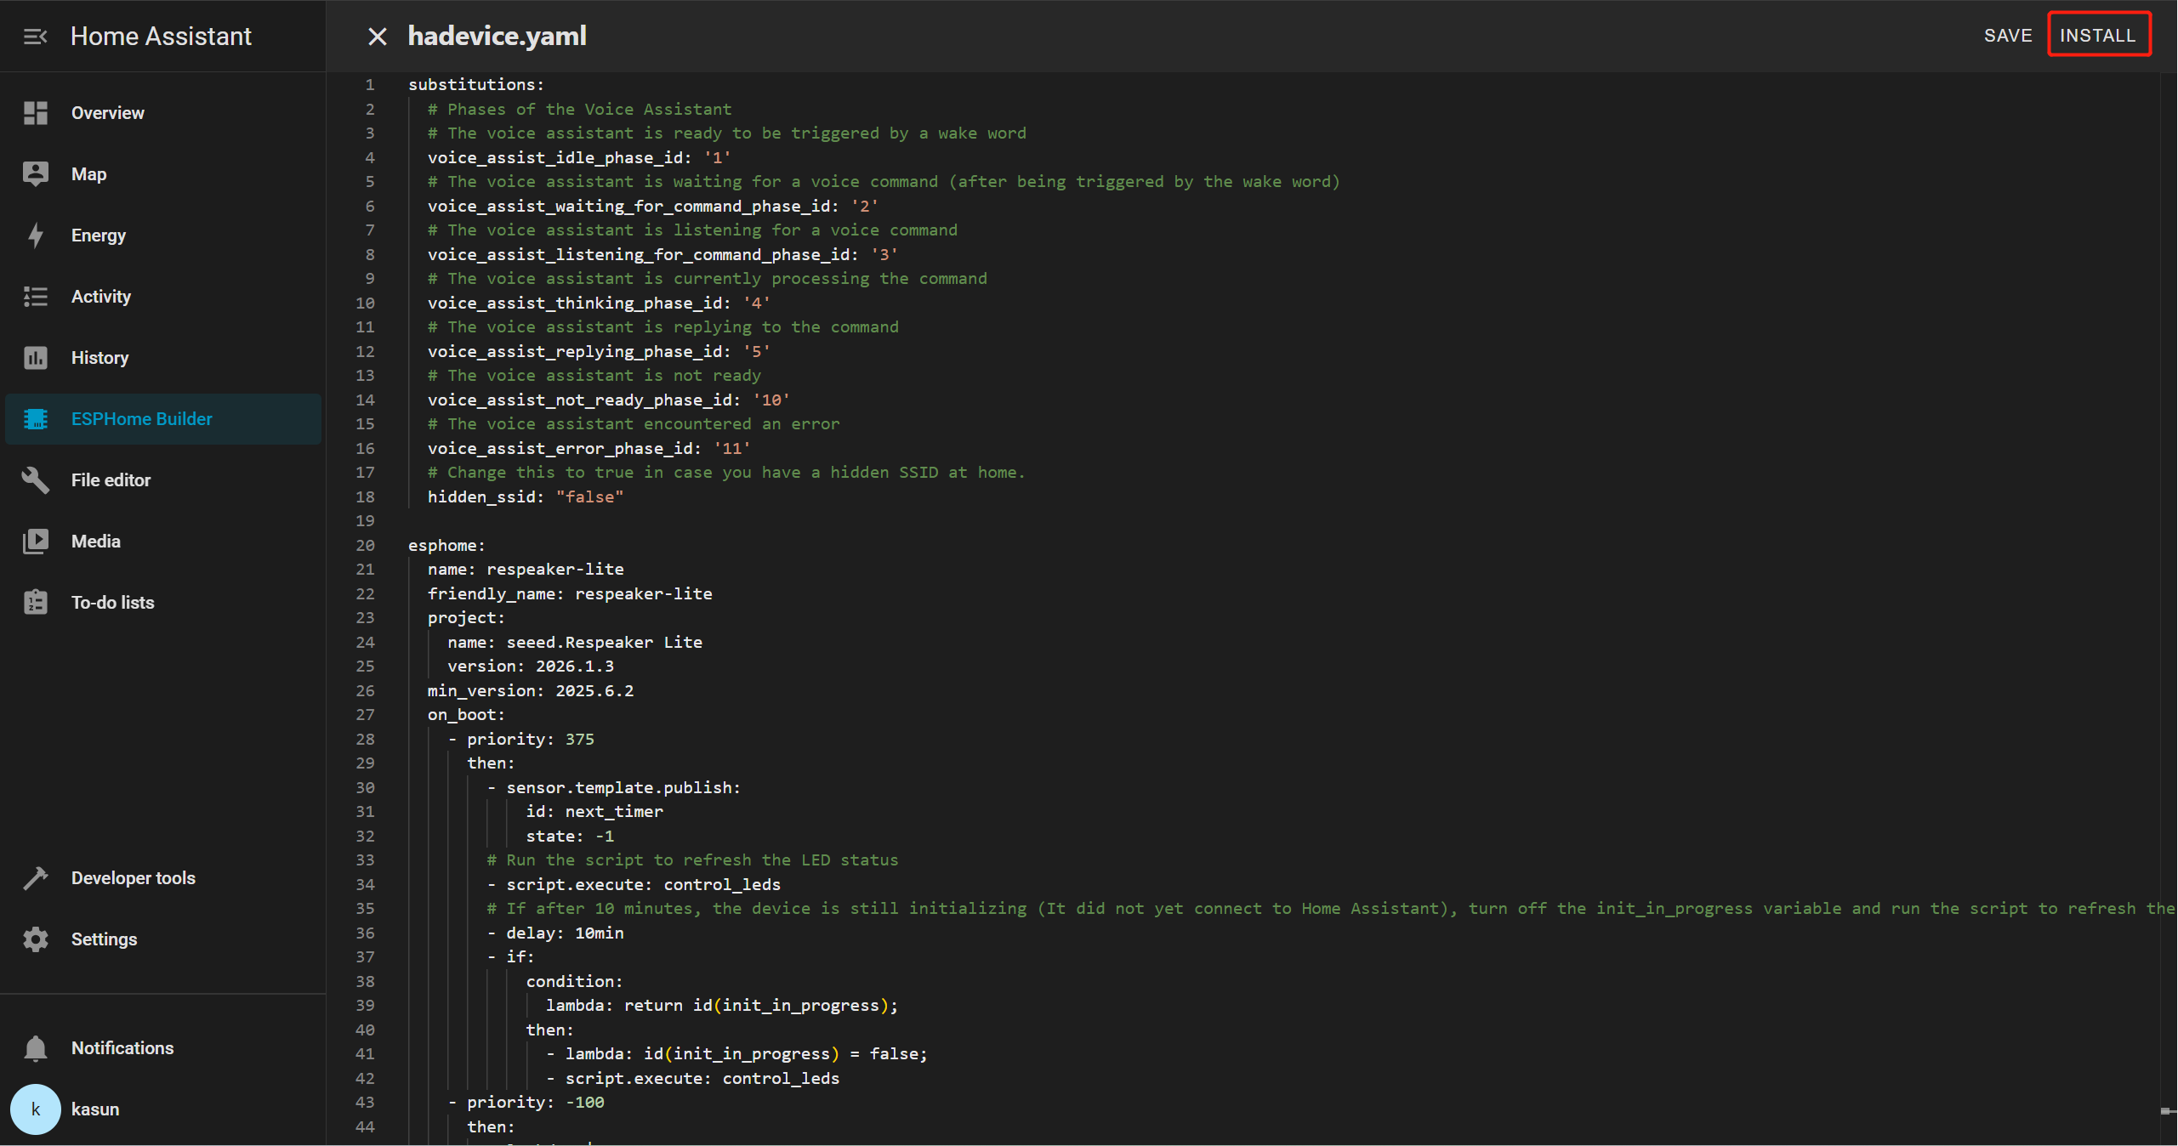This screenshot has width=2178, height=1146.
Task: Open Developer tools hammer icon
Action: [36, 878]
